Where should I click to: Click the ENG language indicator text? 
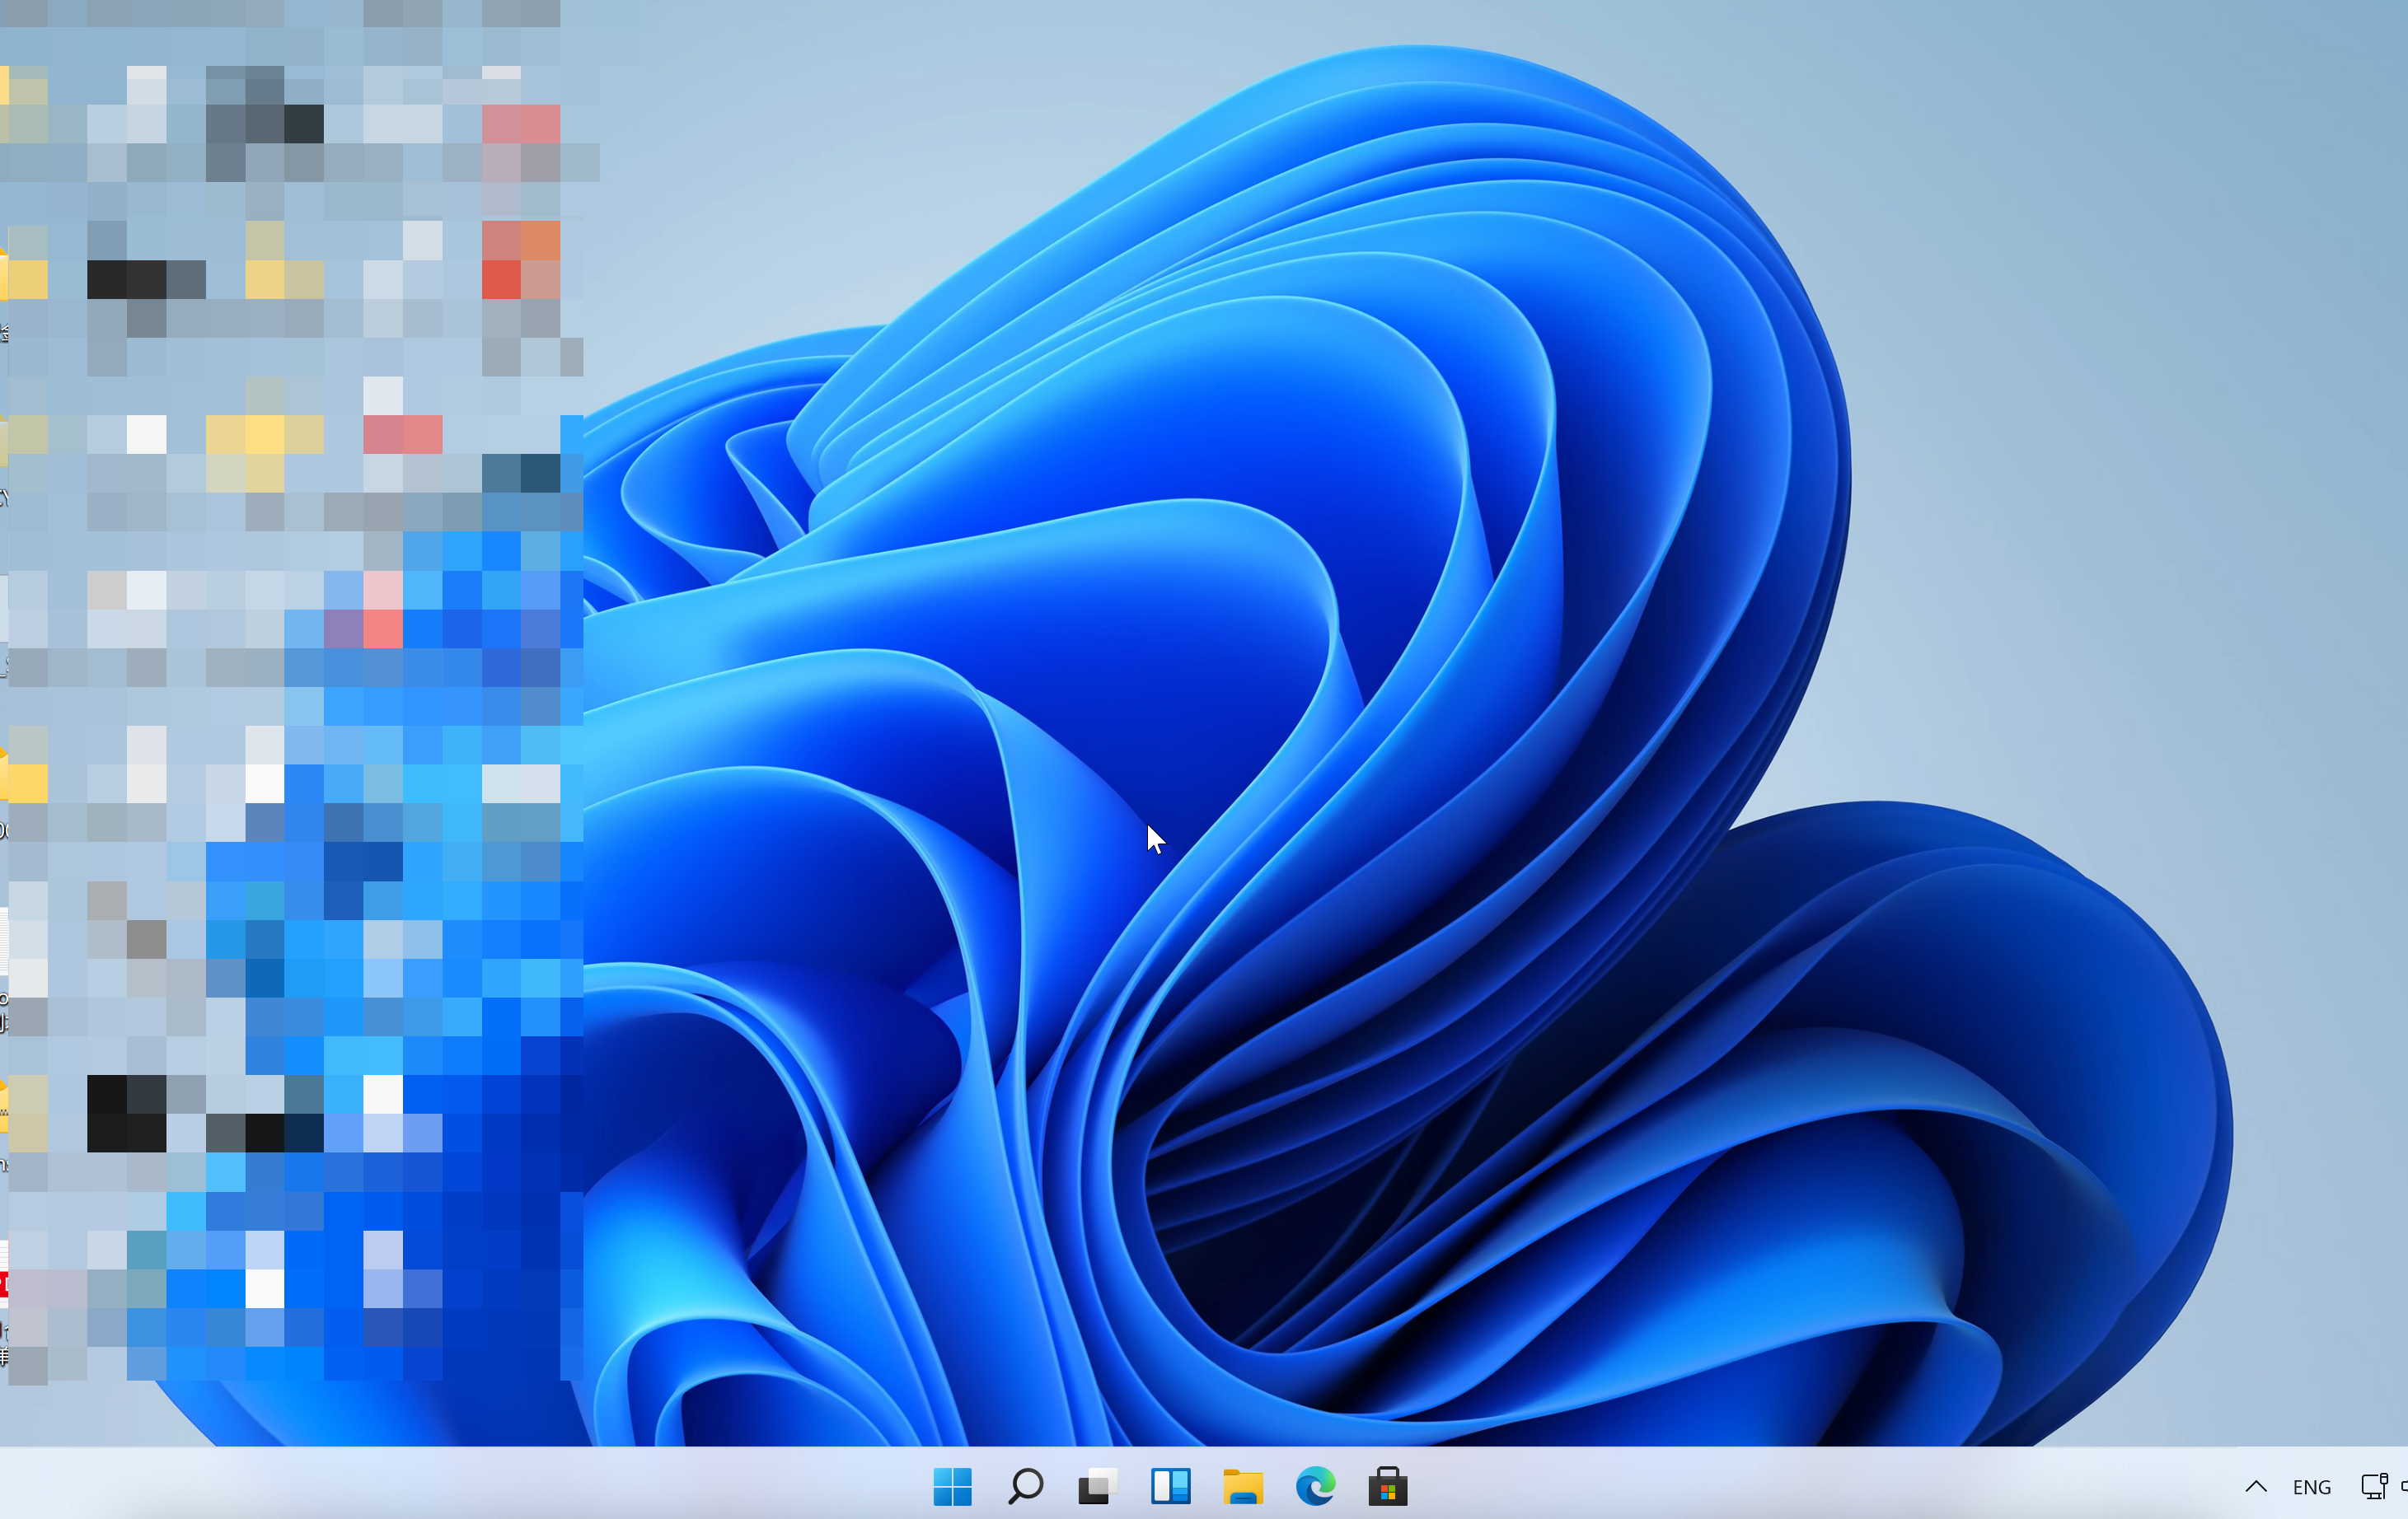point(2311,1487)
